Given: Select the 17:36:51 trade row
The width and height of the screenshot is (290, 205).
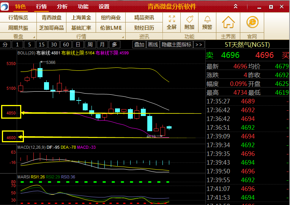Looking at the screenshot, I should (x=247, y=127).
